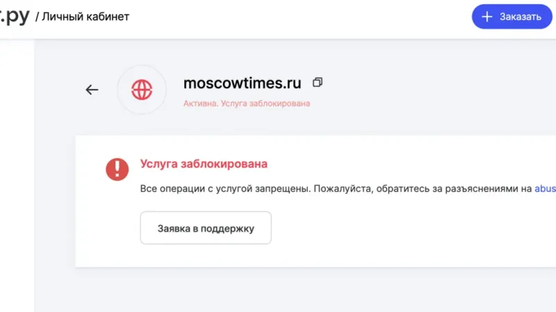
Task: Select the moscowtimes.ru domain title
Action: click(x=242, y=83)
